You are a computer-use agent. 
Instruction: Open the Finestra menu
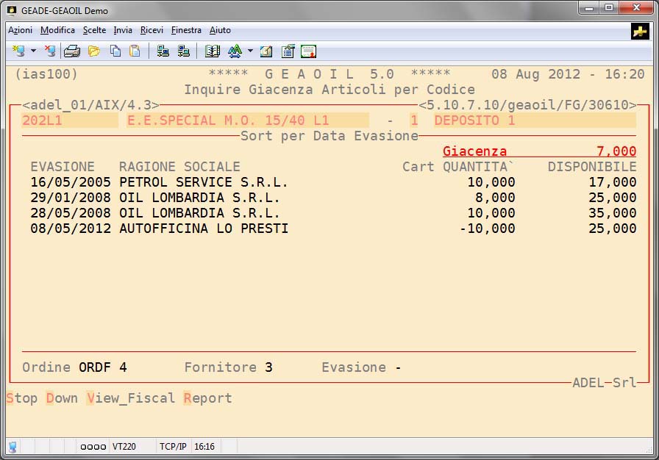186,30
